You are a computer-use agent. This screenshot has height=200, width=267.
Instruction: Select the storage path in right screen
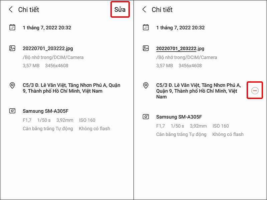(x=187, y=57)
